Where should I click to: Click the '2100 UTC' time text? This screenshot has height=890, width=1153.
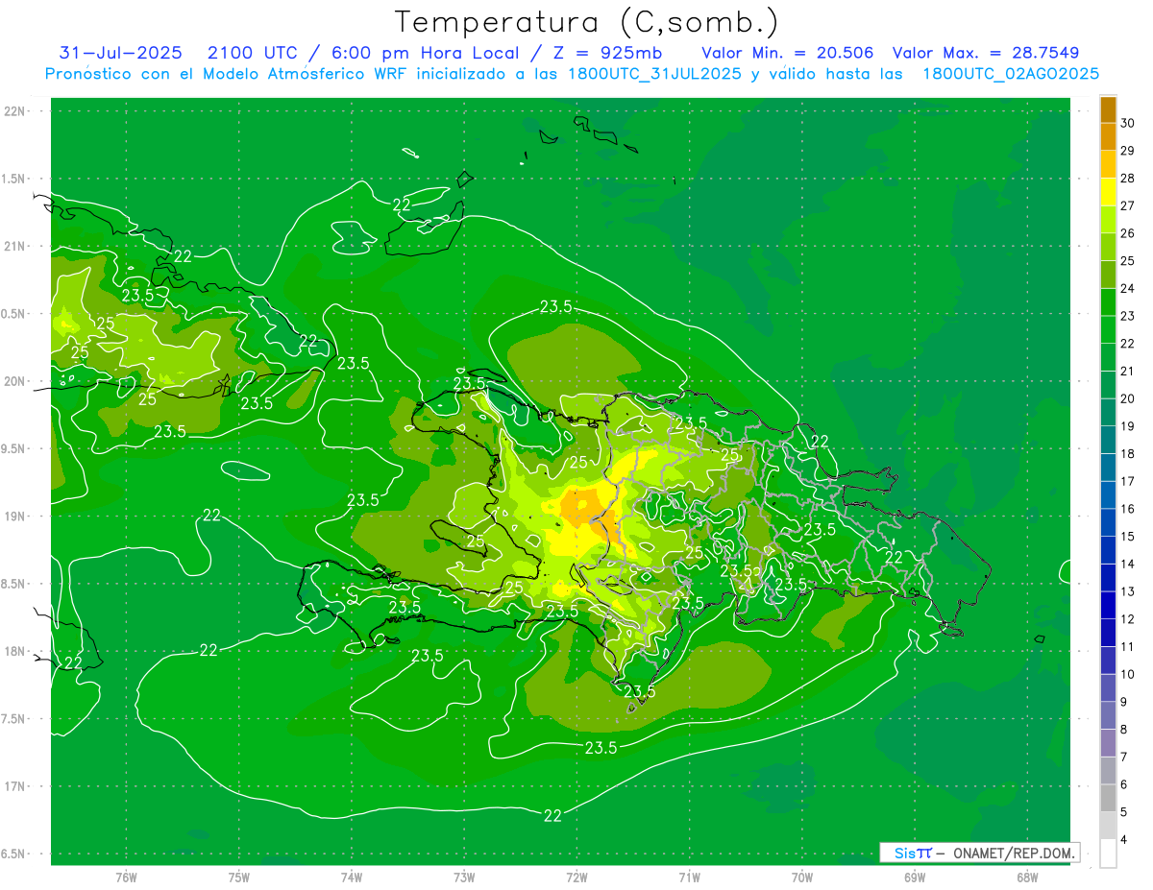(x=253, y=53)
